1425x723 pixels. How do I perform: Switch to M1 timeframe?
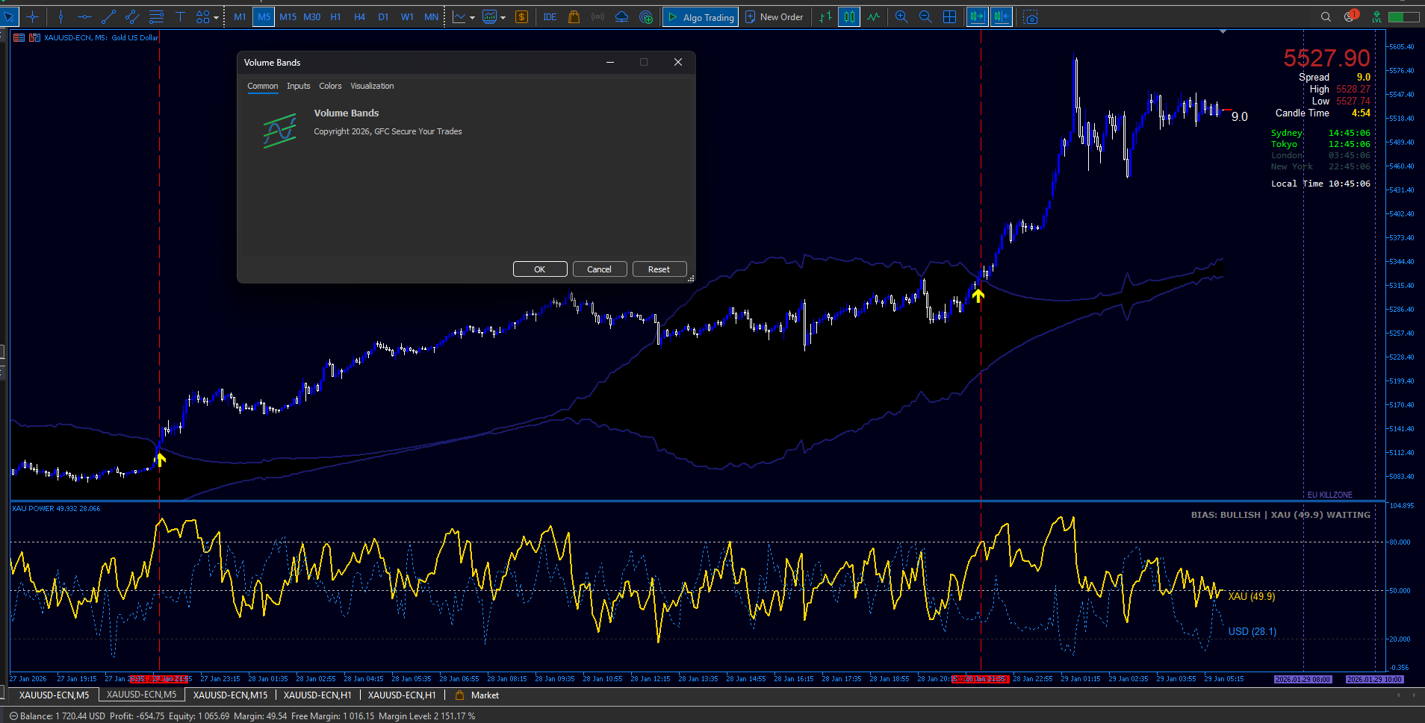(240, 16)
